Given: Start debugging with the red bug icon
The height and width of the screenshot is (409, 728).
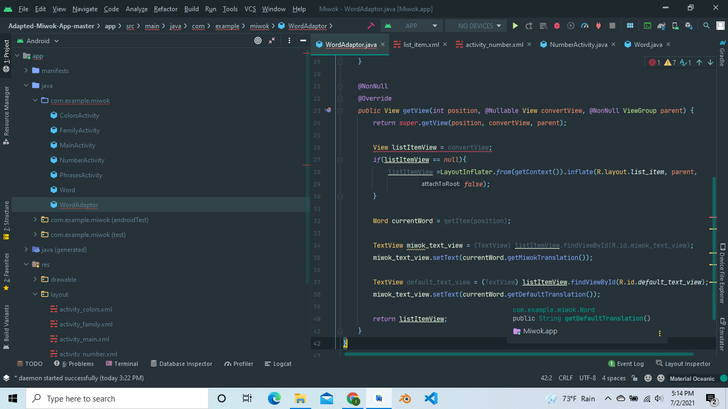Looking at the screenshot, I should click(557, 26).
